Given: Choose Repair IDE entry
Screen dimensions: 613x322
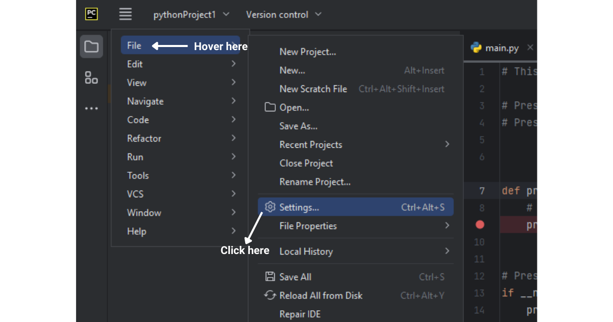Looking at the screenshot, I should (x=356, y=314).
